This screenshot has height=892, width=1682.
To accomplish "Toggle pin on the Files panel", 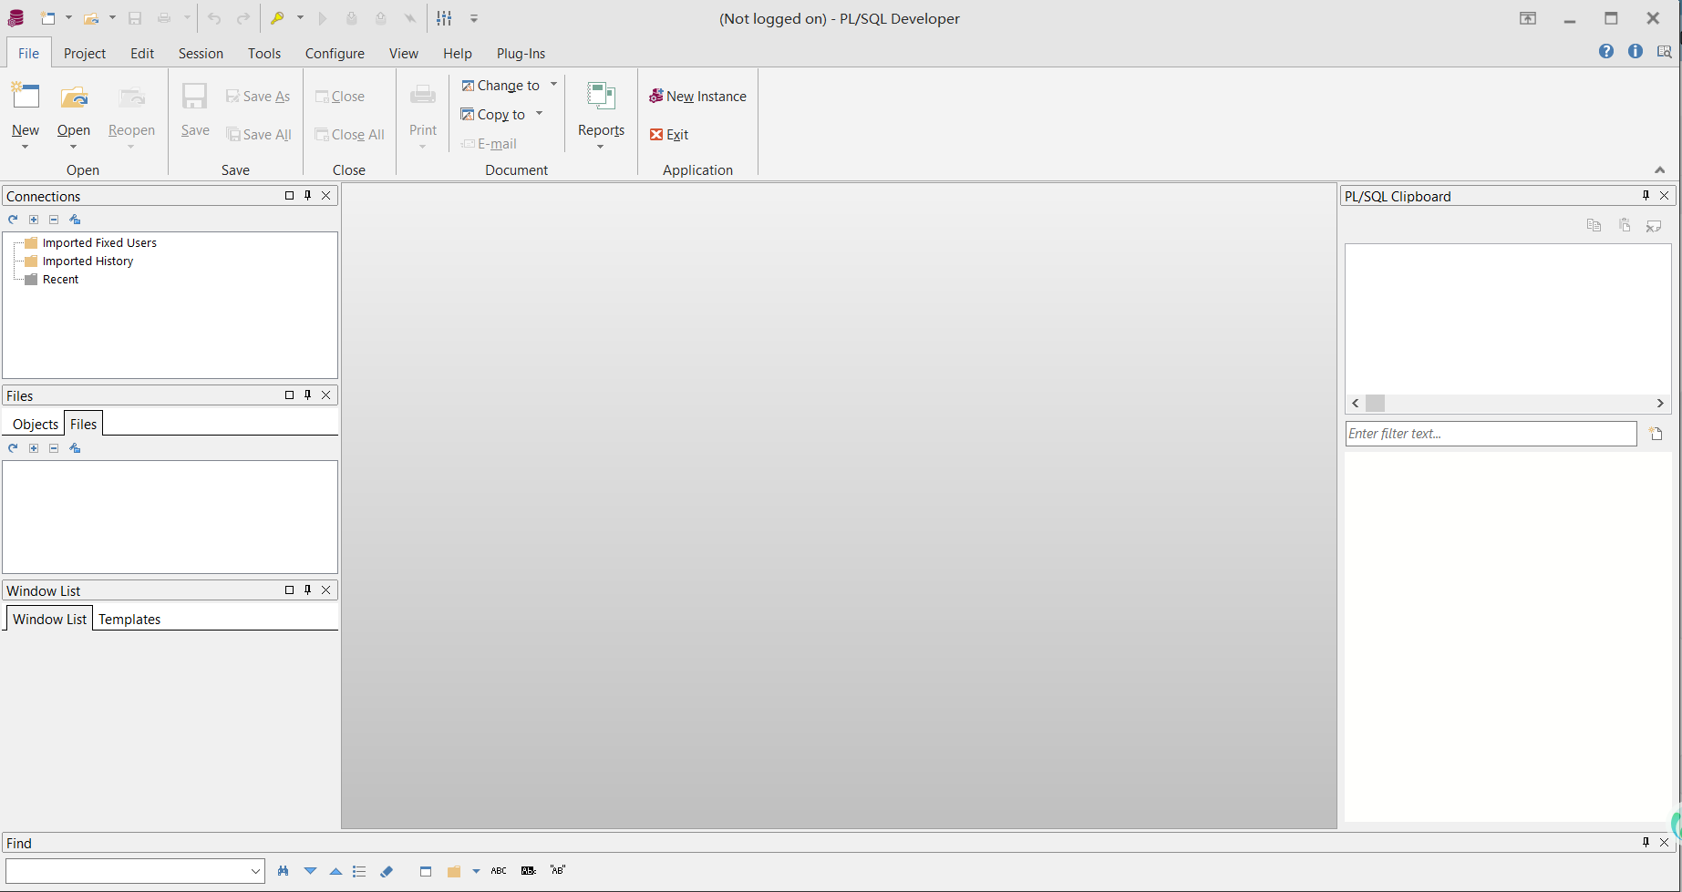I will pyautogui.click(x=308, y=395).
